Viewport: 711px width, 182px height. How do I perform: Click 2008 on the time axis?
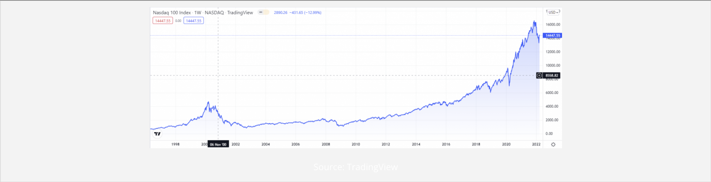pyautogui.click(x=326, y=144)
